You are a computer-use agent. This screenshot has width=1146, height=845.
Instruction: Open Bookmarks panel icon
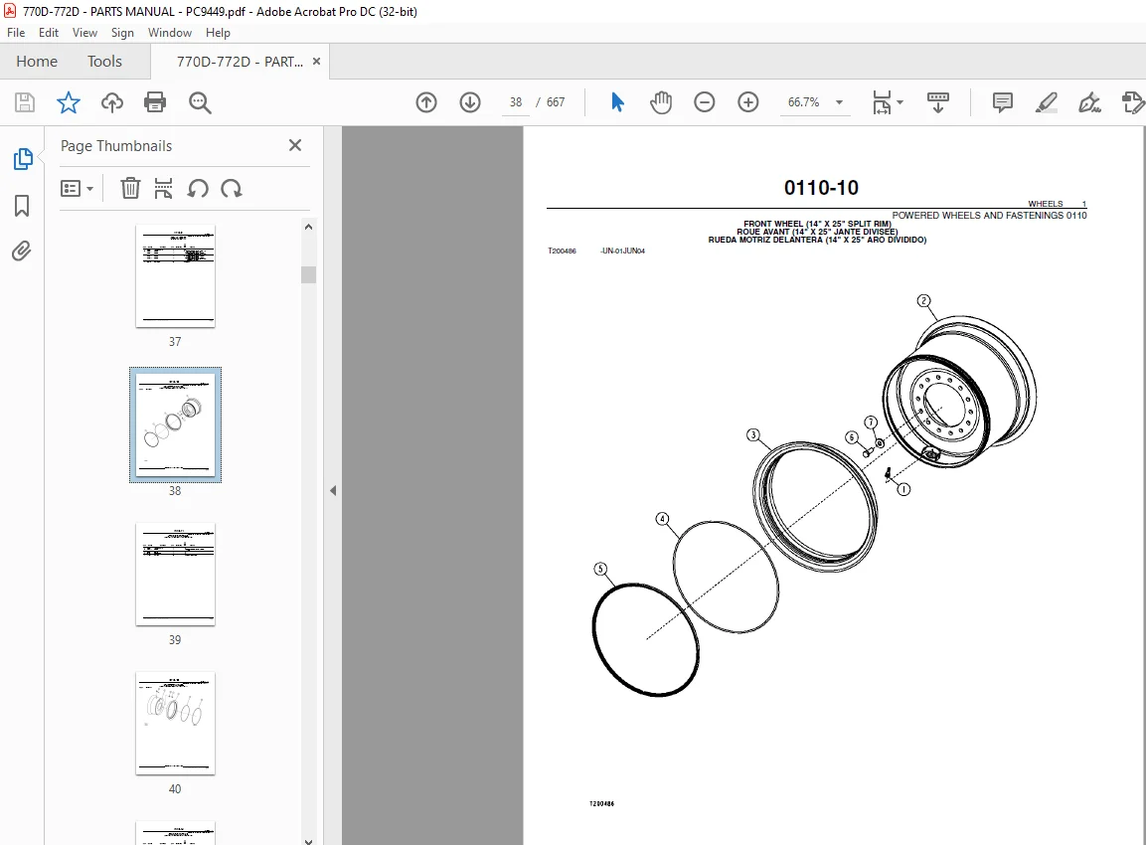[x=22, y=206]
